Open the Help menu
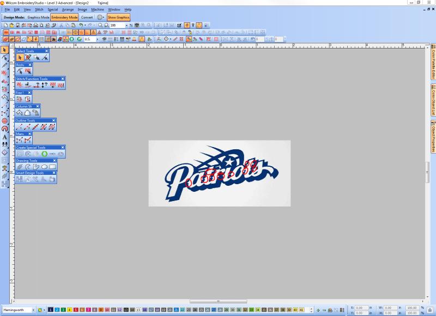436x316 pixels. [128, 9]
